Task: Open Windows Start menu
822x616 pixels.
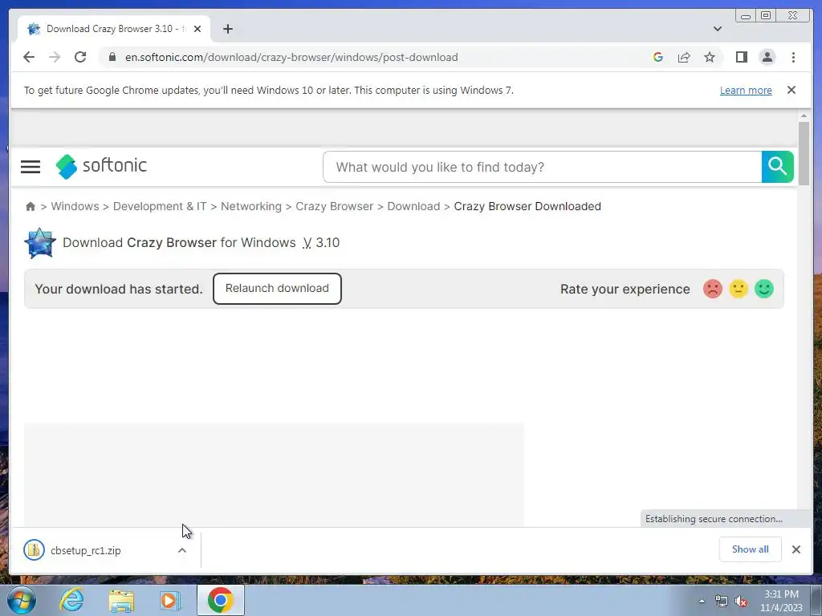Action: click(x=21, y=600)
